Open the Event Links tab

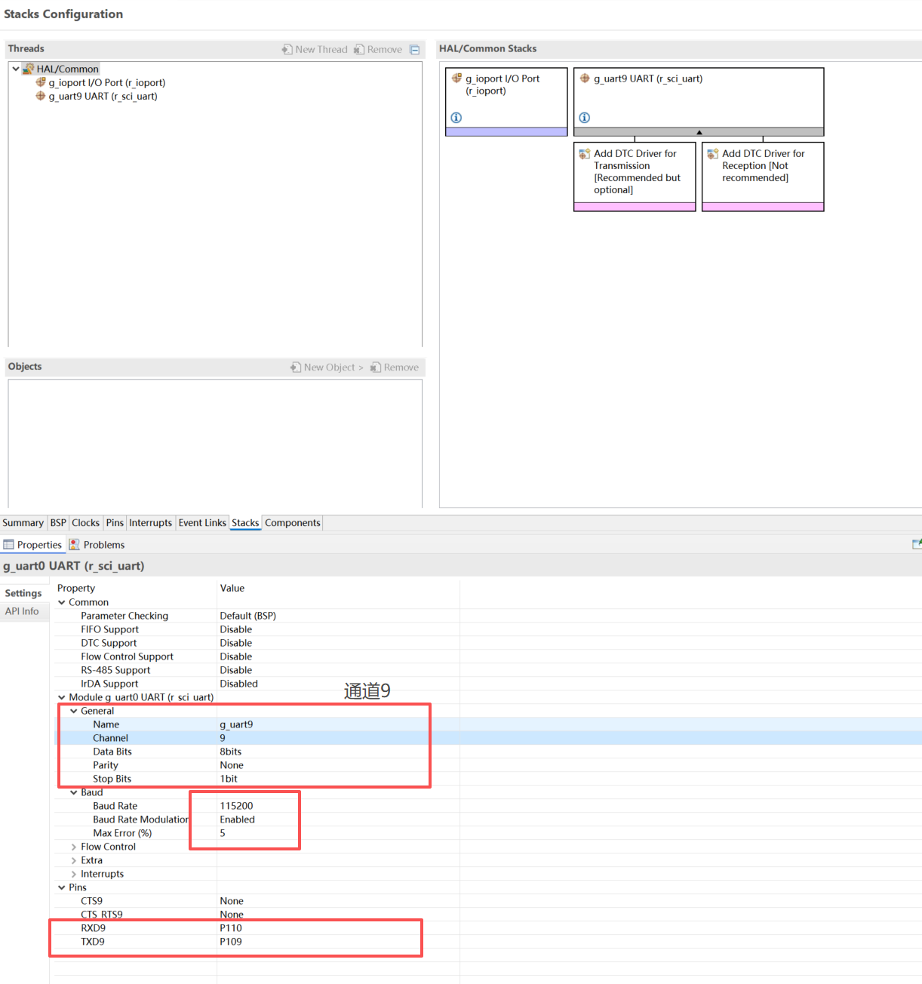point(202,523)
